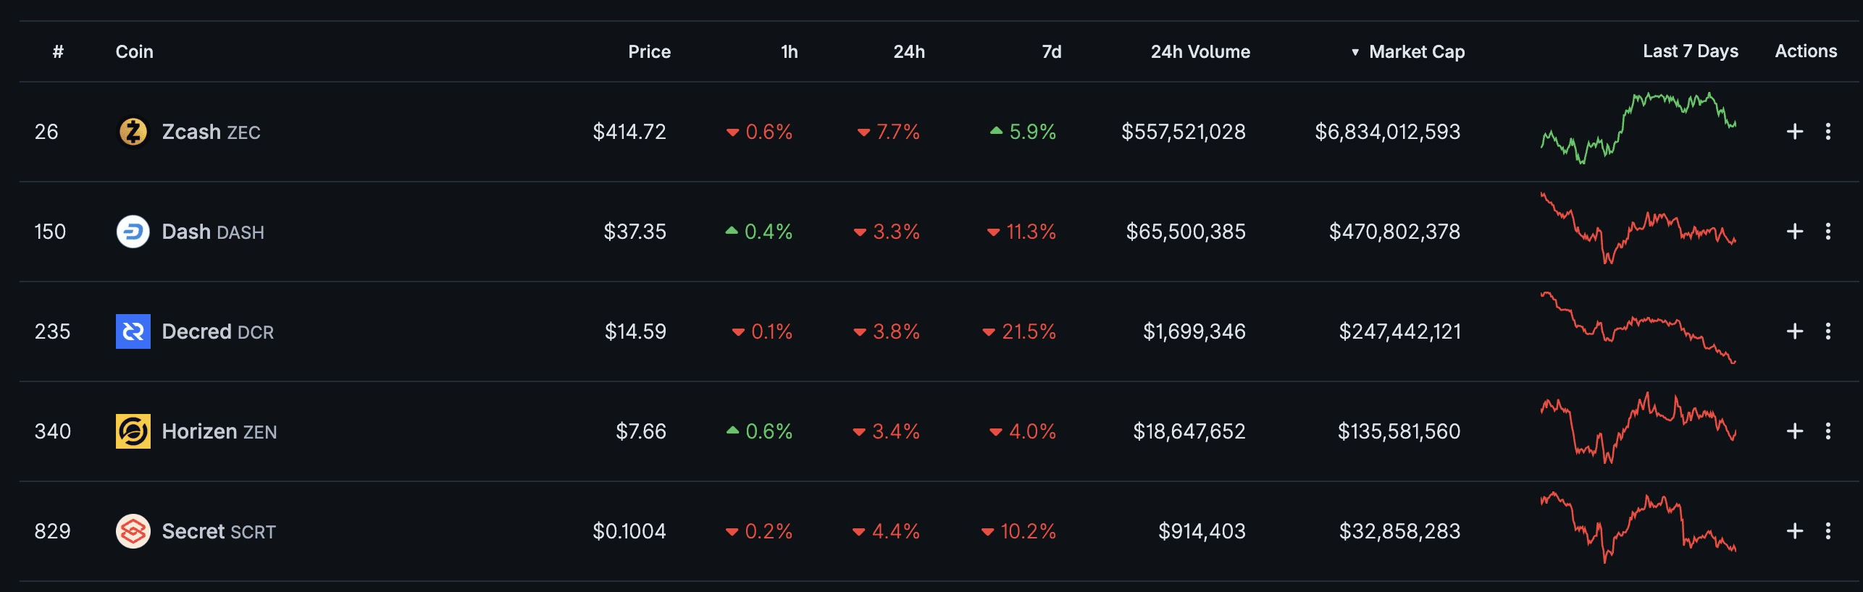This screenshot has height=592, width=1863.
Task: Sort the table by Market Cap
Action: point(1416,52)
